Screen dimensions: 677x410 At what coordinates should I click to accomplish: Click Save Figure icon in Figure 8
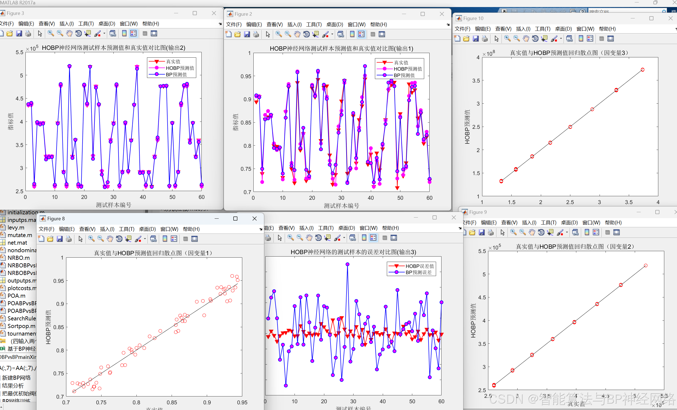[60, 239]
